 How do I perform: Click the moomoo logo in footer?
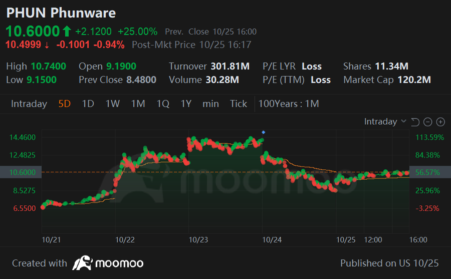pyautogui.click(x=108, y=263)
